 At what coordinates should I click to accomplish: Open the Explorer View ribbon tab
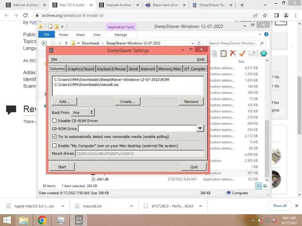point(97,35)
